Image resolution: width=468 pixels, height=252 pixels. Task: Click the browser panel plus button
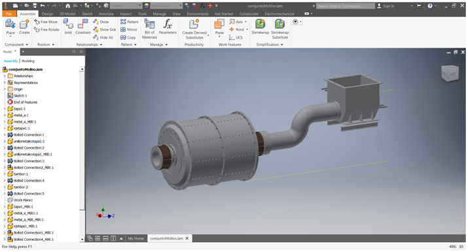click(23, 52)
